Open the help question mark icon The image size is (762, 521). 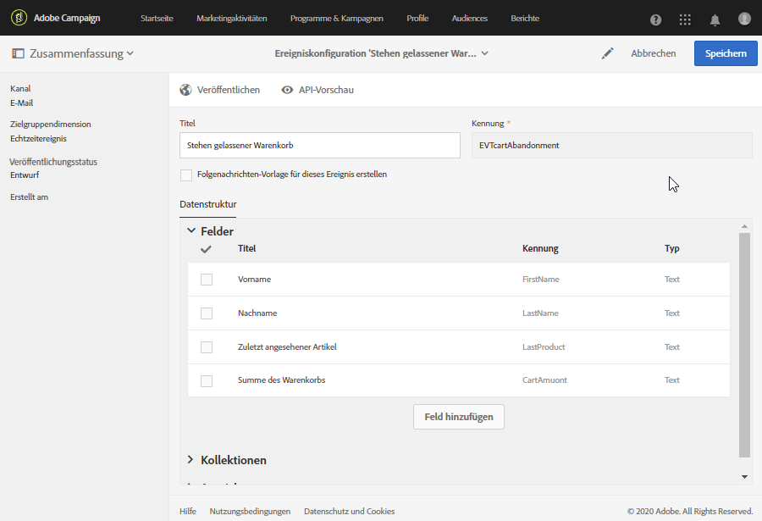click(656, 19)
